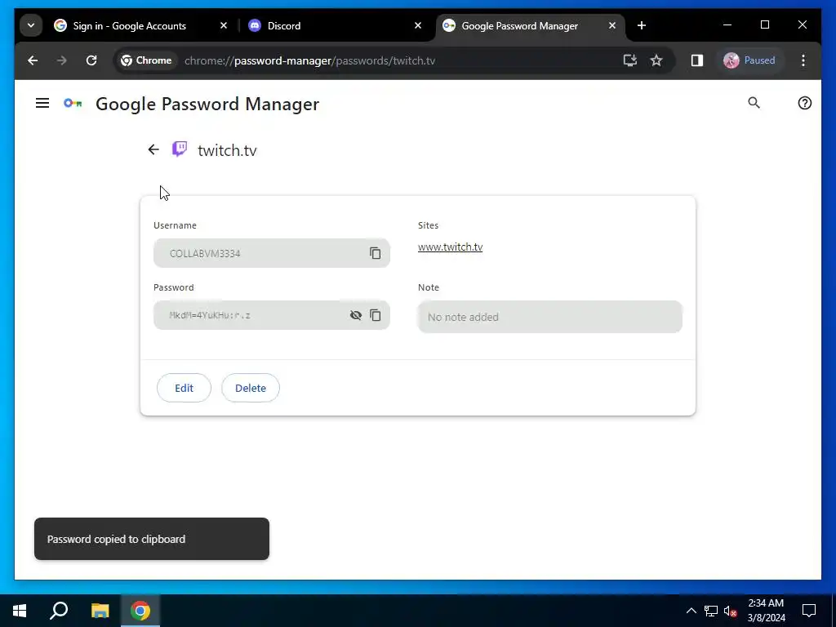The width and height of the screenshot is (836, 627).
Task: Copy the twitch.tv password
Action: click(x=376, y=315)
